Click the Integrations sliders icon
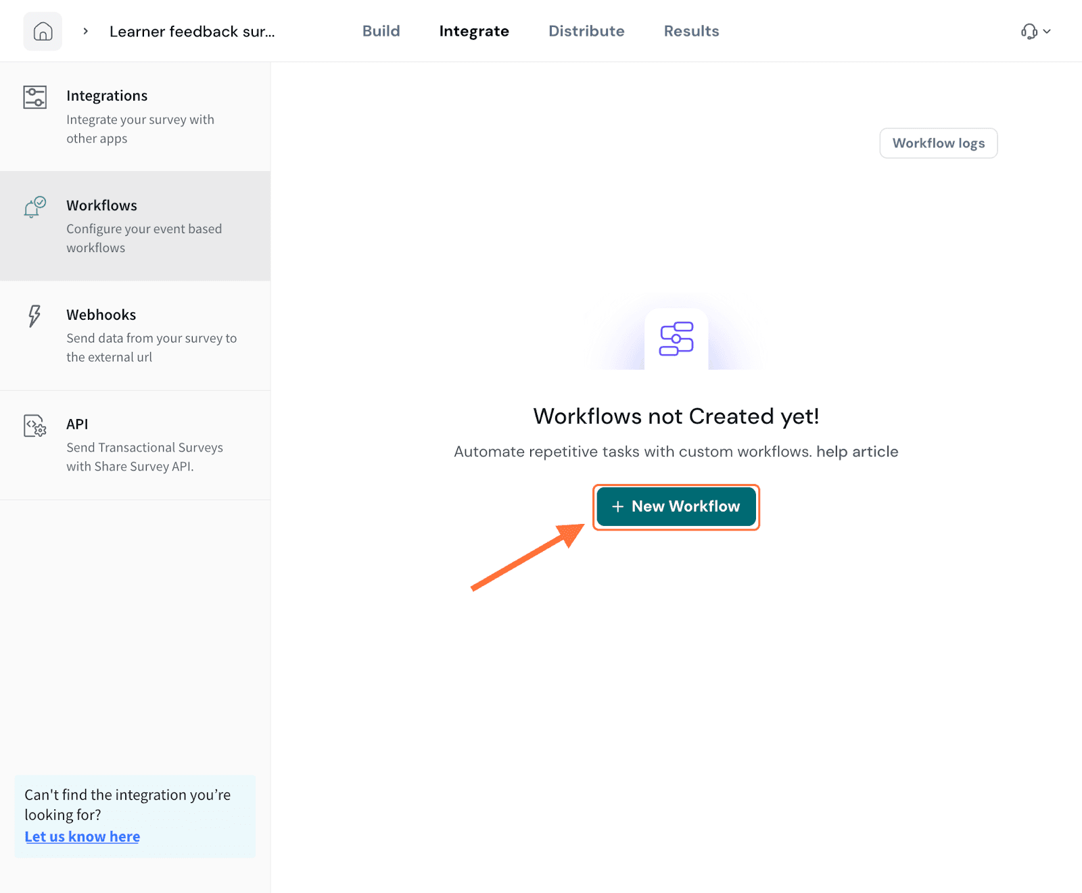1082x893 pixels. click(x=34, y=97)
